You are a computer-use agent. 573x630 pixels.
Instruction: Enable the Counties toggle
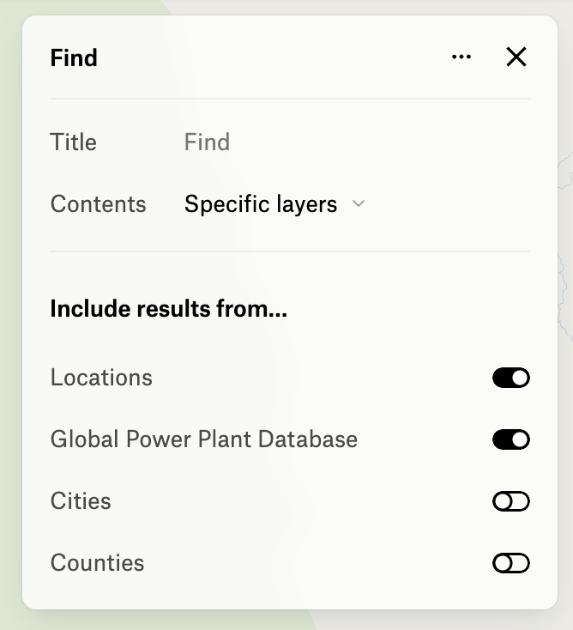510,563
